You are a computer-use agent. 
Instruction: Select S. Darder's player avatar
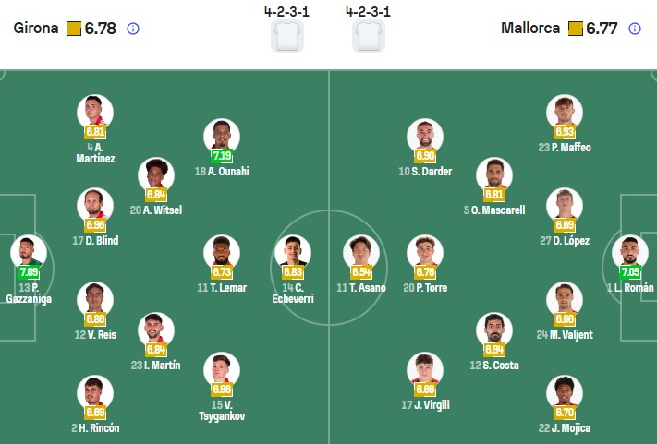[425, 137]
